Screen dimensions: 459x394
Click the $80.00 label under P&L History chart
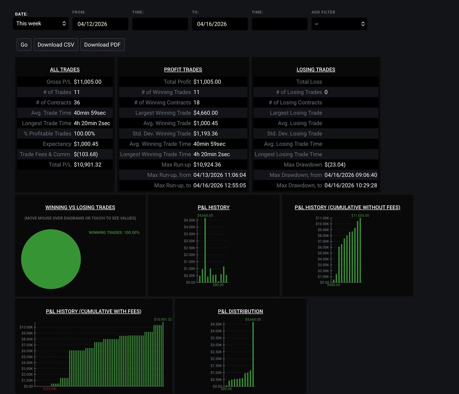[218, 285]
